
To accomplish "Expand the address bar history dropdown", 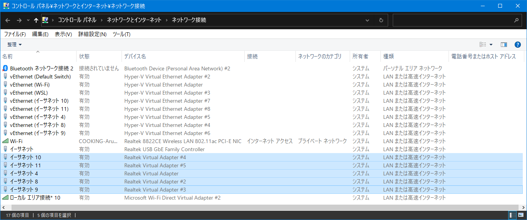I will [367, 20].
